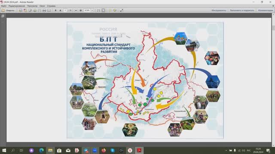This screenshot has height=154, width=275.
Task: Go to next page with down arrow
Action: pyautogui.click(x=60, y=10)
